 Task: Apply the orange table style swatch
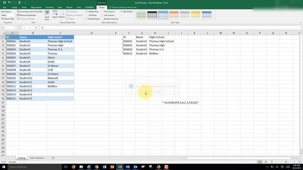(174, 15)
